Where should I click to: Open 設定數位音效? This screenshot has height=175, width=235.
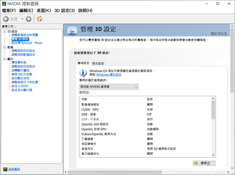pyautogui.click(x=21, y=78)
